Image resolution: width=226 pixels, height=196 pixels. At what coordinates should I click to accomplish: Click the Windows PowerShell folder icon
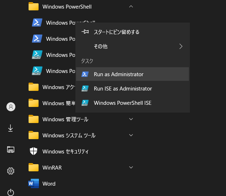coord(34,6)
